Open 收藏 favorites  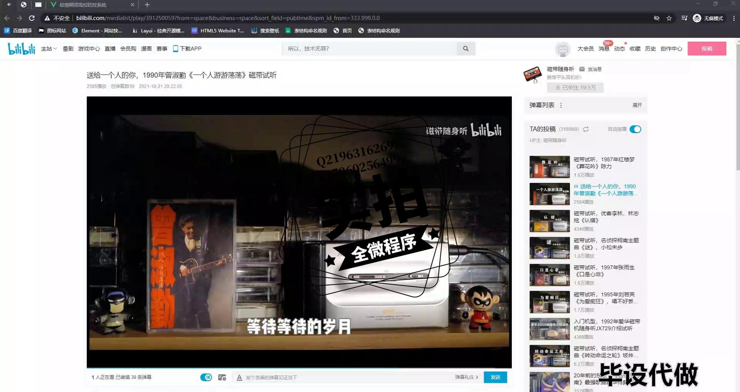[x=635, y=49]
